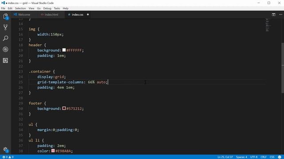Click the unsaved dot on index.css tab
The height and width of the screenshot is (159, 284).
(88, 15)
